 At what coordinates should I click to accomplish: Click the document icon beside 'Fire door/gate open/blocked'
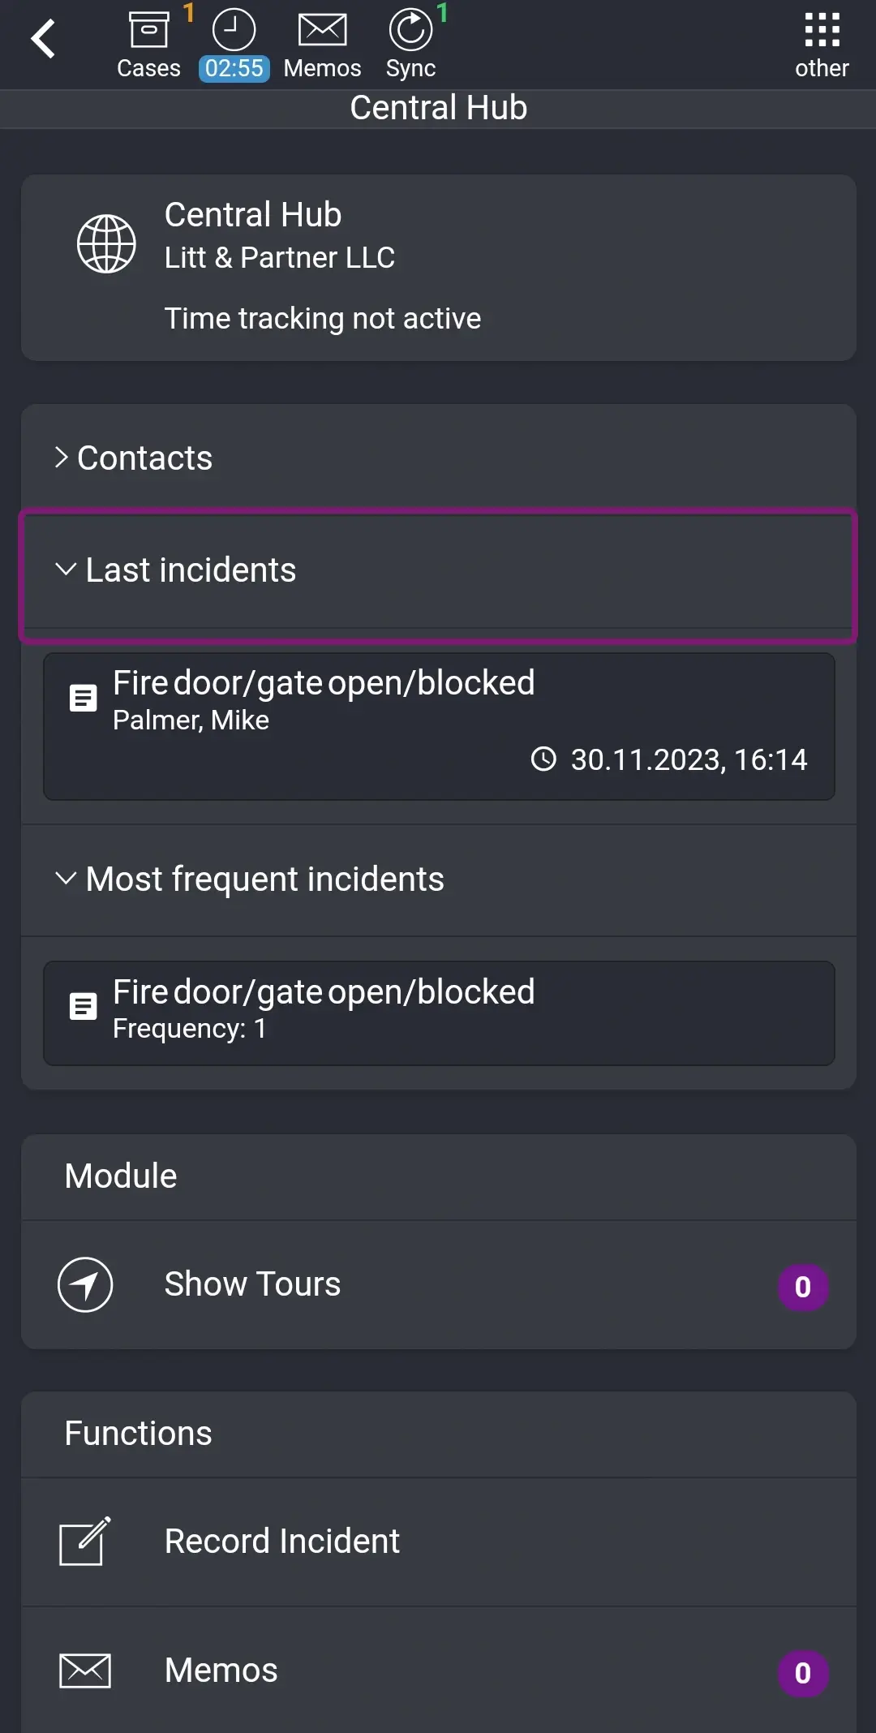[83, 697]
